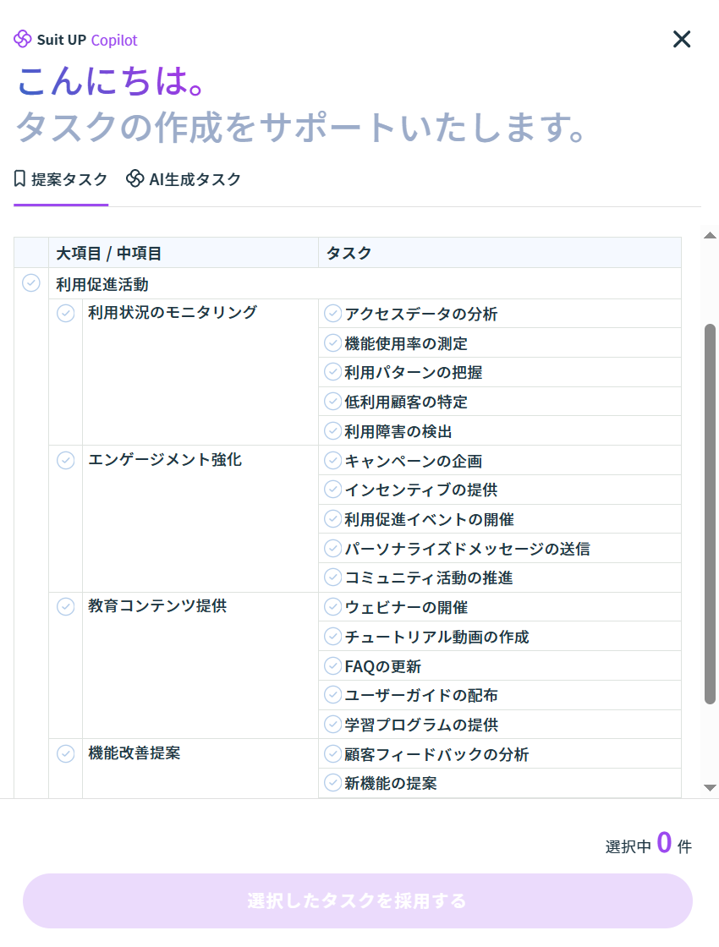Select the check icon next to FAQの更新
This screenshot has width=719, height=947.
click(x=332, y=666)
